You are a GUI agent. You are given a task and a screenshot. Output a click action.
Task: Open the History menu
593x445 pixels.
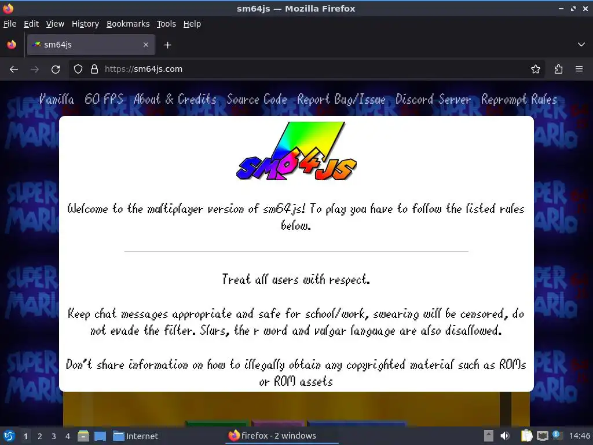click(x=86, y=24)
